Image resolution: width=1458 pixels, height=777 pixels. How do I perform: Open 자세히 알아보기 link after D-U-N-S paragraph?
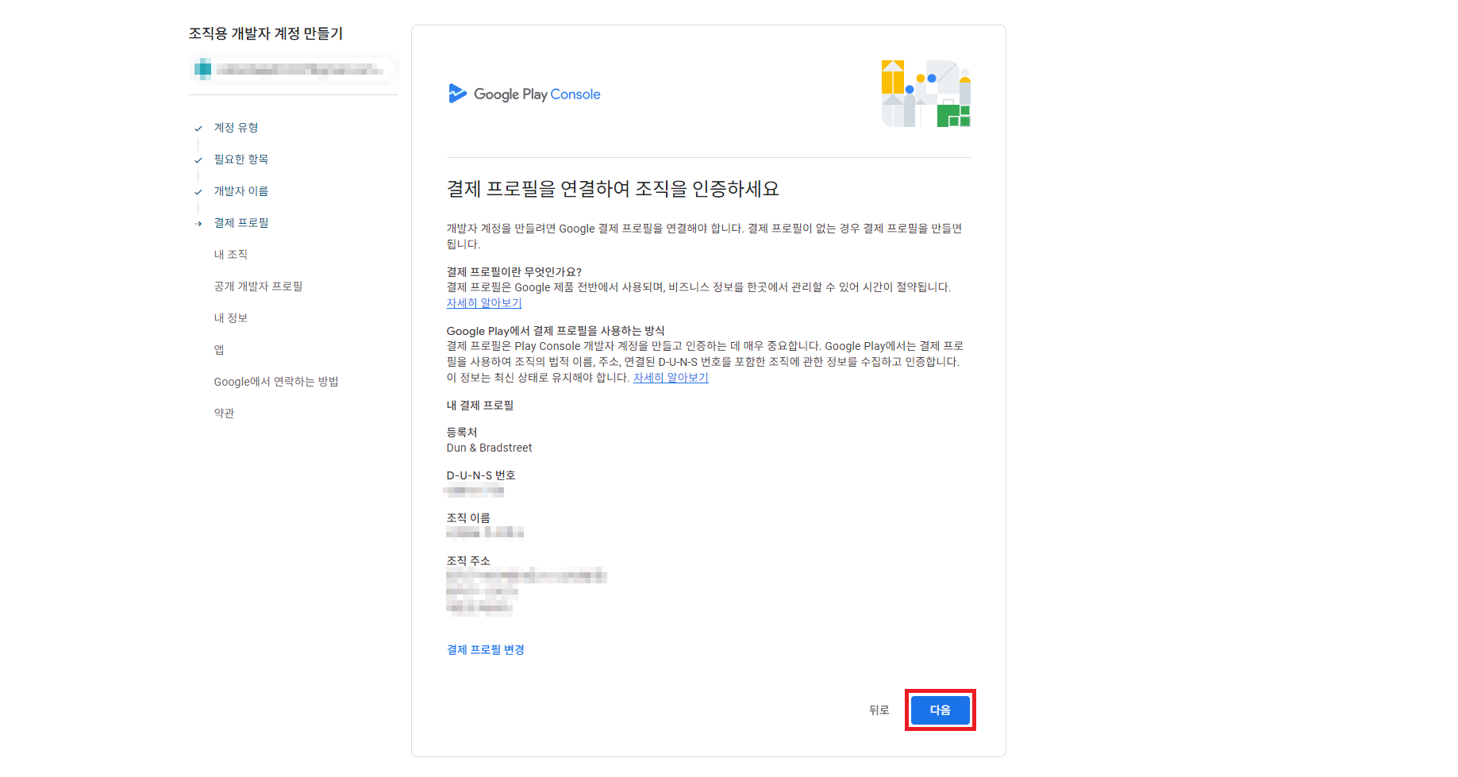pyautogui.click(x=671, y=378)
